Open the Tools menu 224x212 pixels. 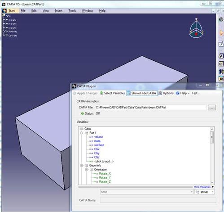pyautogui.click(x=72, y=11)
